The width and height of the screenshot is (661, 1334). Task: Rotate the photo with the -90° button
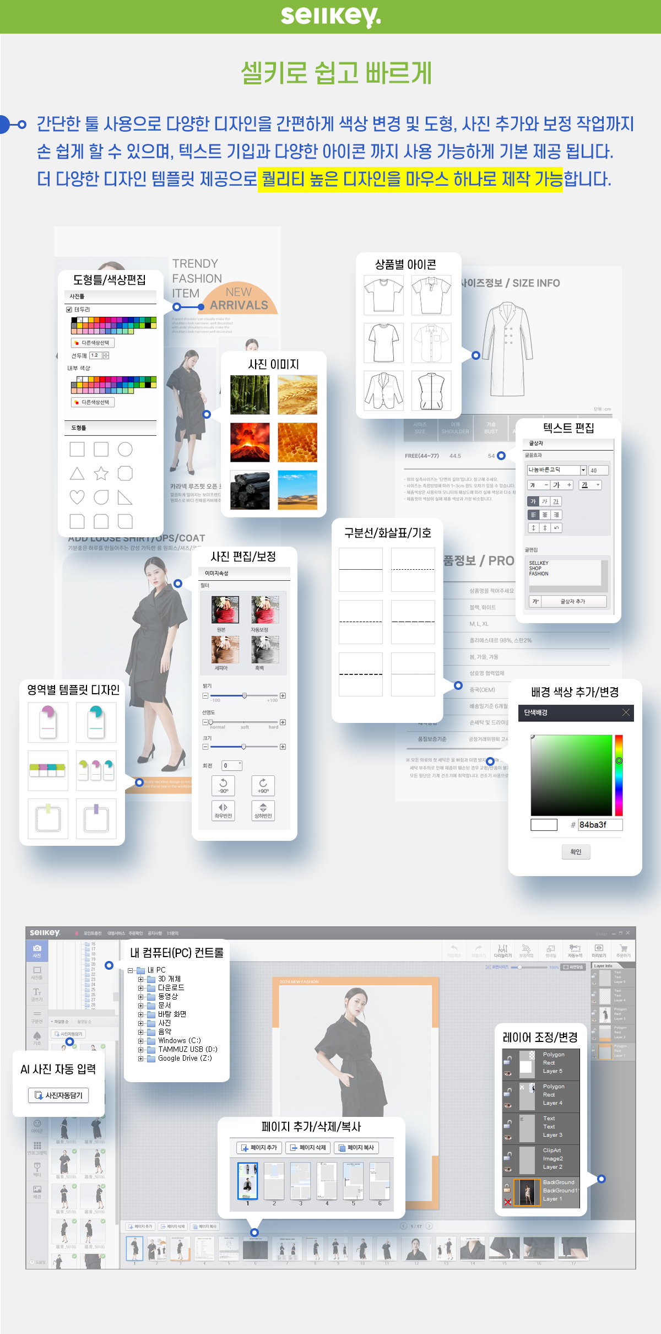pyautogui.click(x=223, y=785)
